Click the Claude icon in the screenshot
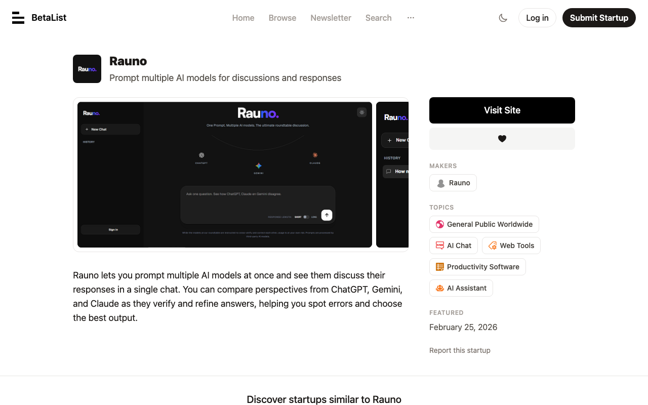The image size is (648, 405). pos(315,155)
